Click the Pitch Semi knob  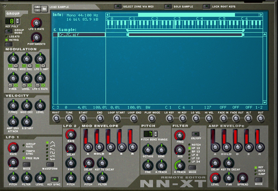click(x=161, y=150)
